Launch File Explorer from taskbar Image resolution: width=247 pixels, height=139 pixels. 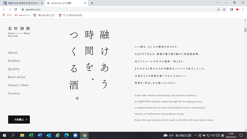point(22,136)
